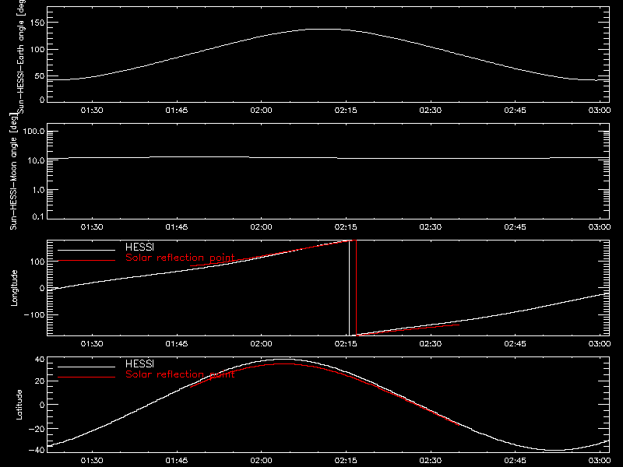Click '01:30' time label under Longitude plot
This screenshot has height=467, width=623.
[92, 344]
